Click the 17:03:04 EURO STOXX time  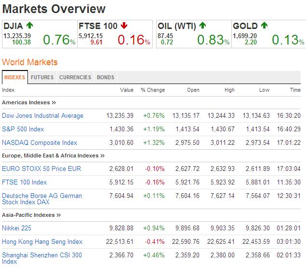click(289, 169)
